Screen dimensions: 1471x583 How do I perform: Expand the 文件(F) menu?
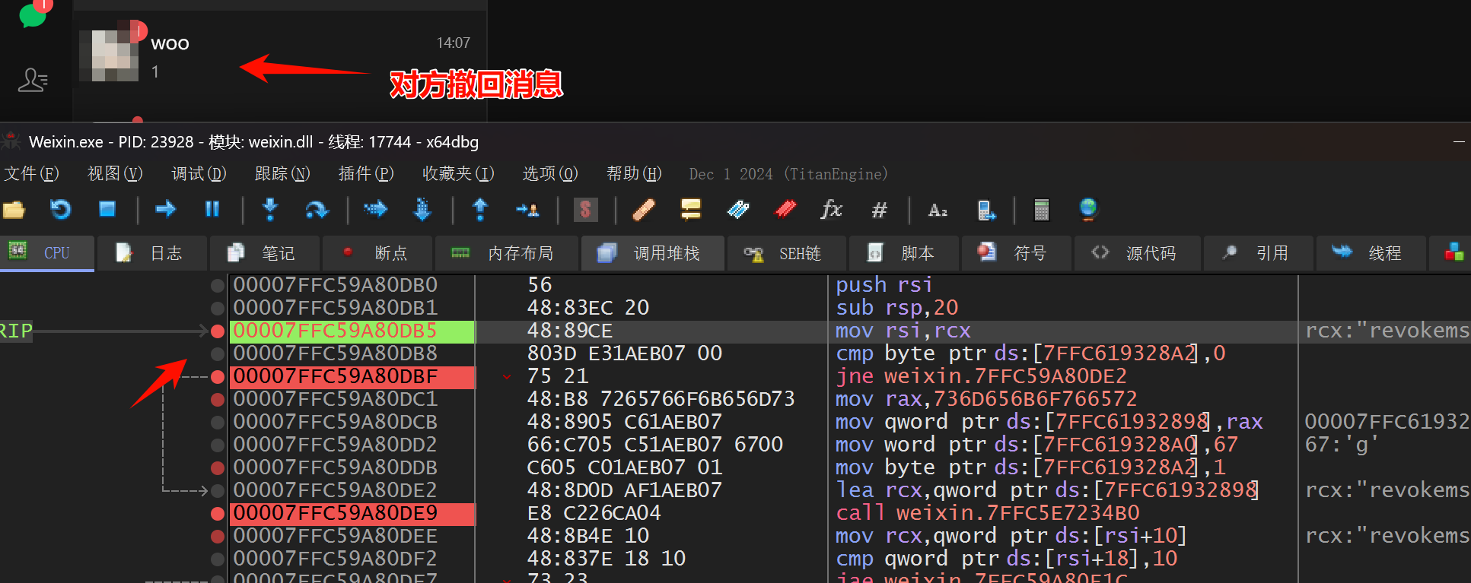[x=31, y=174]
